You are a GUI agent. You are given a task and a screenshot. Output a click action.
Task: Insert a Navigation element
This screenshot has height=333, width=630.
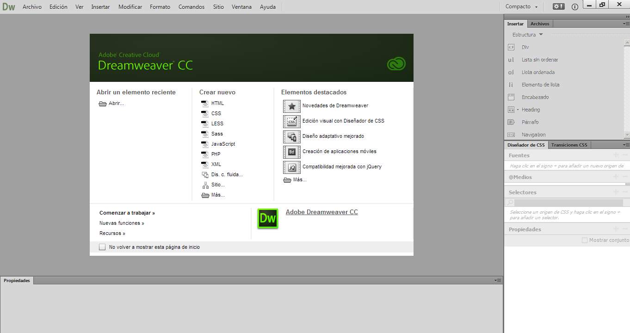click(x=533, y=135)
